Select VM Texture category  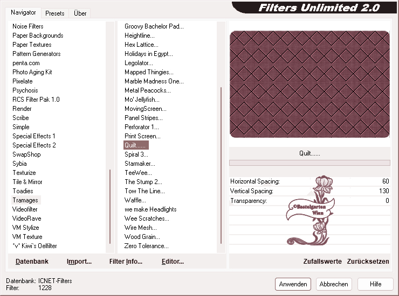[27, 237]
